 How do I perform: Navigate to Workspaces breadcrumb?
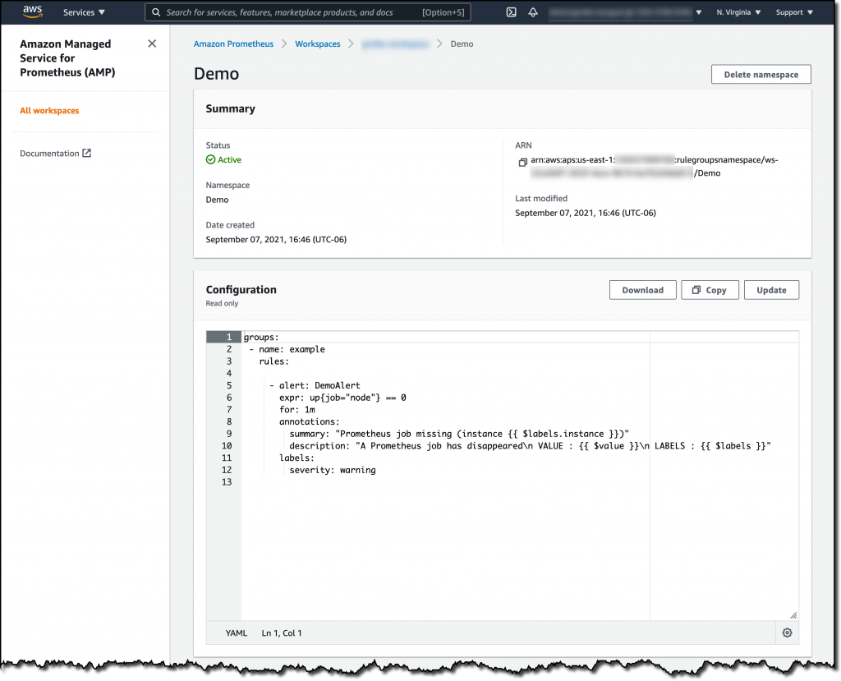[x=317, y=44]
